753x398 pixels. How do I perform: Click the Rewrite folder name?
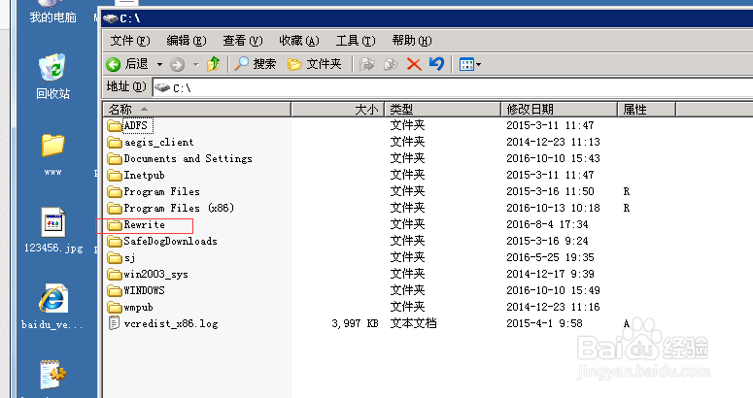tap(144, 224)
